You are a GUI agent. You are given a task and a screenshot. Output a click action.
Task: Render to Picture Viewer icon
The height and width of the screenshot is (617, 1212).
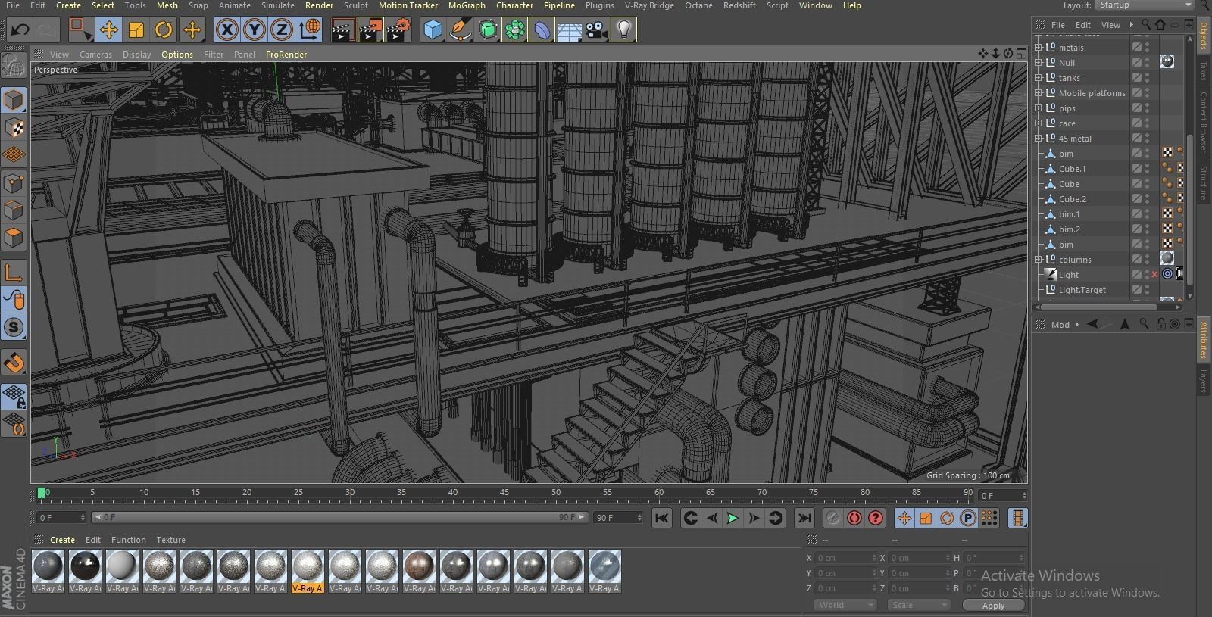(370, 30)
